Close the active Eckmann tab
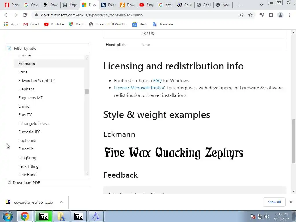Viewport: 296px width, 222px height. tap(95, 5)
